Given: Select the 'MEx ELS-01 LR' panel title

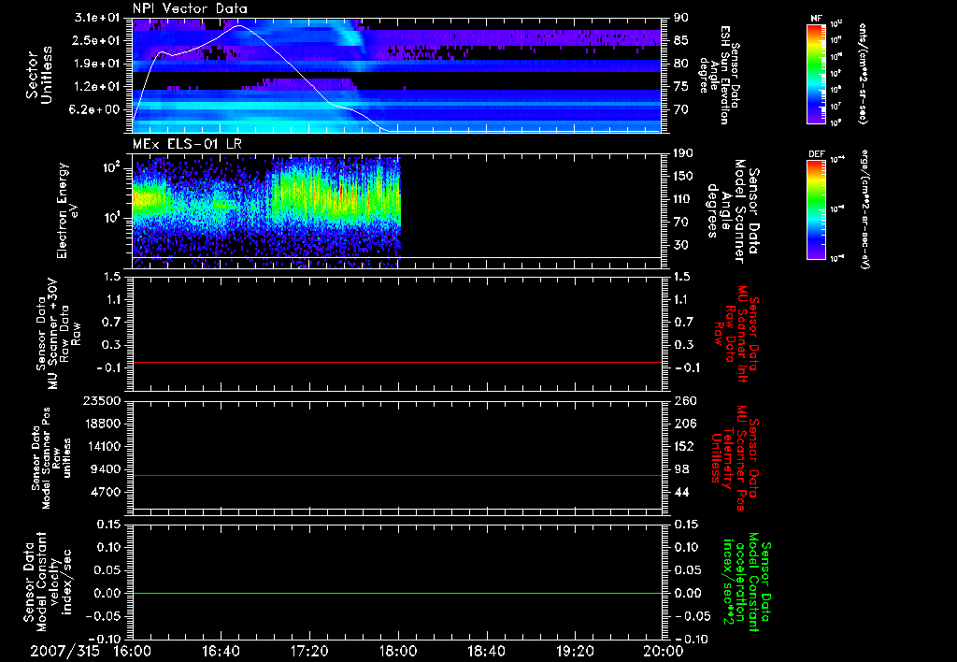Looking at the screenshot, I should pos(187,144).
